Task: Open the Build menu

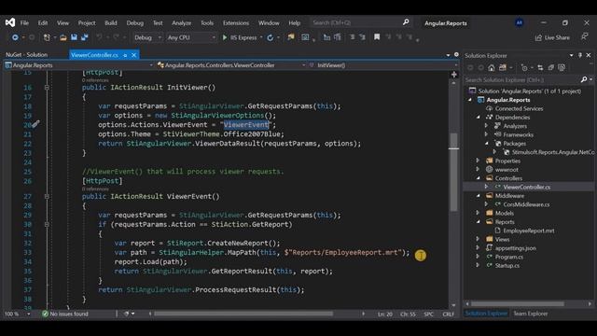Action: (111, 22)
